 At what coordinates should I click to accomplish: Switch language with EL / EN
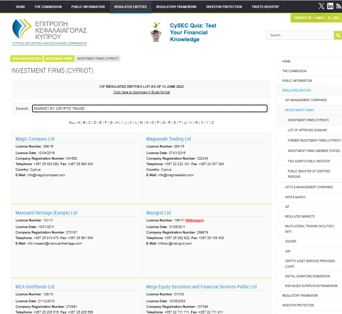[333, 18]
